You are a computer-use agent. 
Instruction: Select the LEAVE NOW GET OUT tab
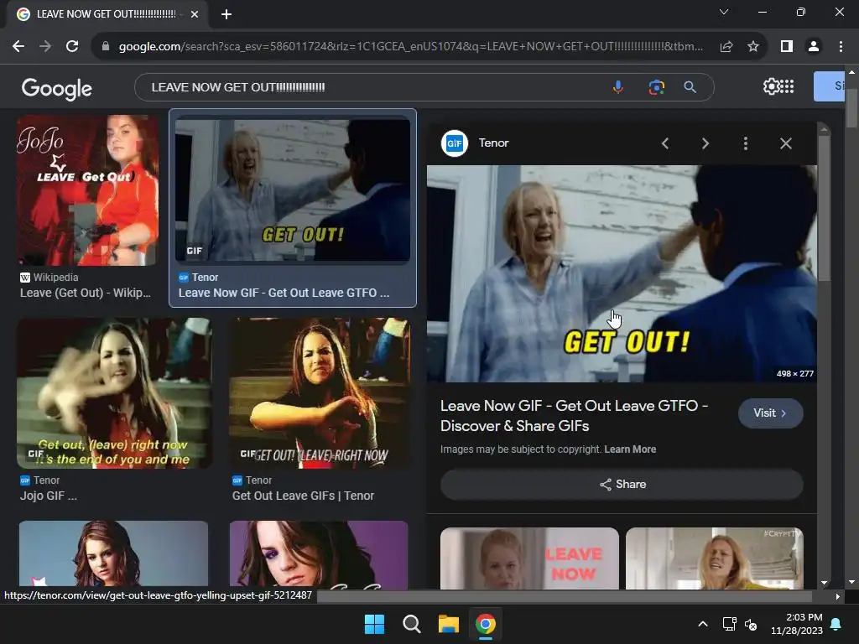(x=107, y=14)
